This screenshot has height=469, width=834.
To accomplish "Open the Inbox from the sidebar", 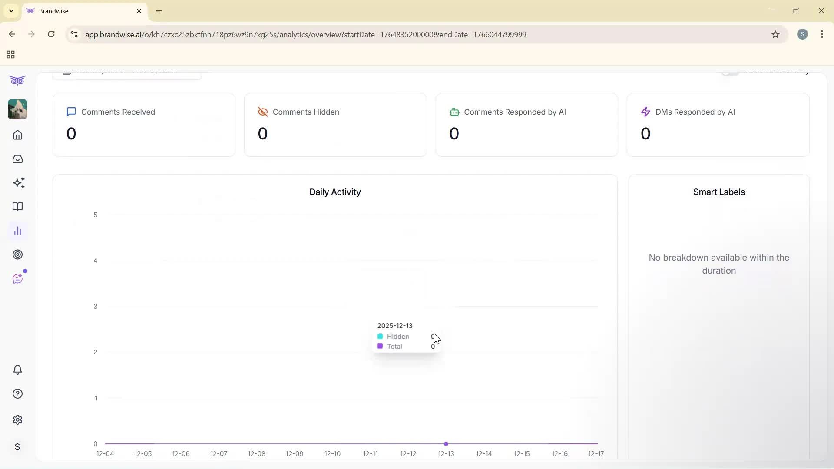I will point(17,159).
